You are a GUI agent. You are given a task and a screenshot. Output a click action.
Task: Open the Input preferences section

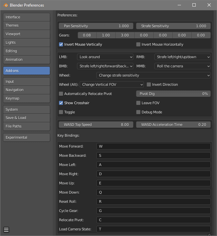(27, 82)
